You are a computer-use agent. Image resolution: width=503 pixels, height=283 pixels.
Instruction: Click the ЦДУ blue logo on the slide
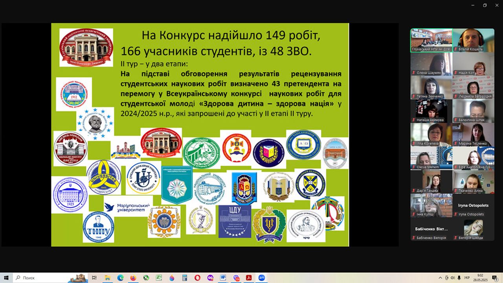235,221
